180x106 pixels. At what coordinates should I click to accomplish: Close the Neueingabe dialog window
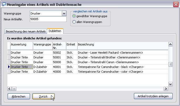pyautogui.click(x=176, y=4)
